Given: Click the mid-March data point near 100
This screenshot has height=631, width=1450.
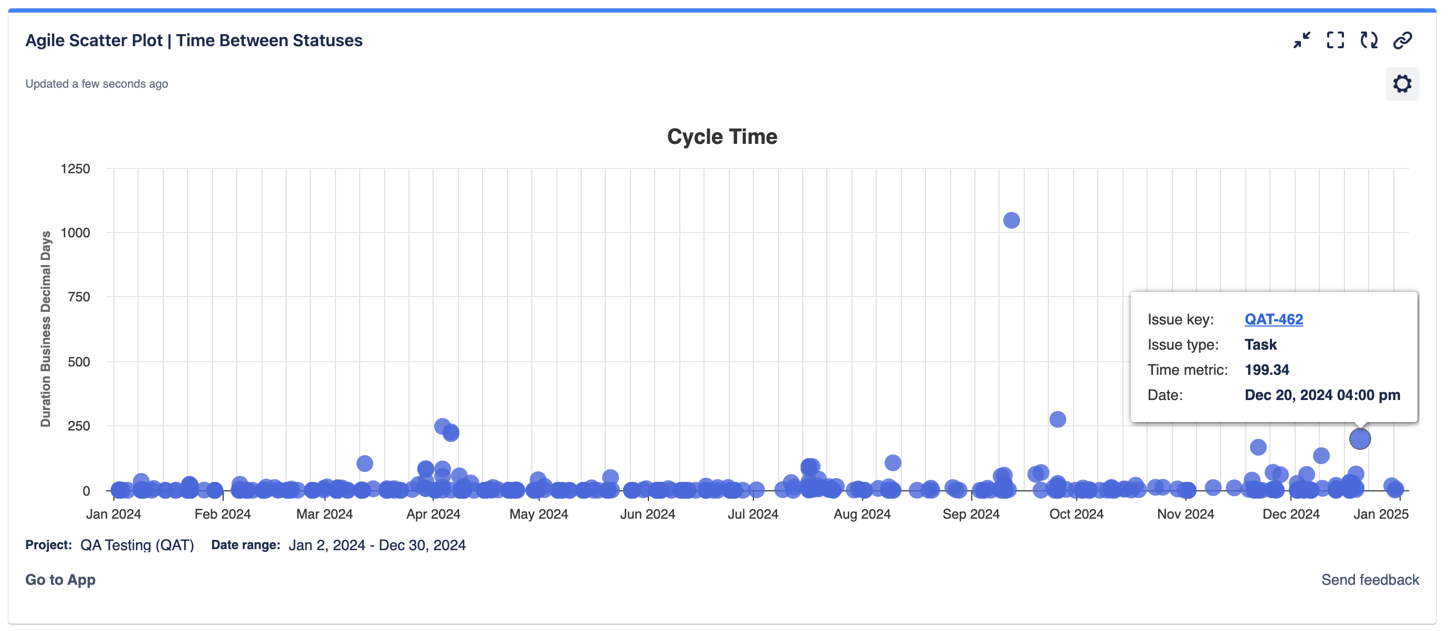Looking at the screenshot, I should [x=365, y=463].
